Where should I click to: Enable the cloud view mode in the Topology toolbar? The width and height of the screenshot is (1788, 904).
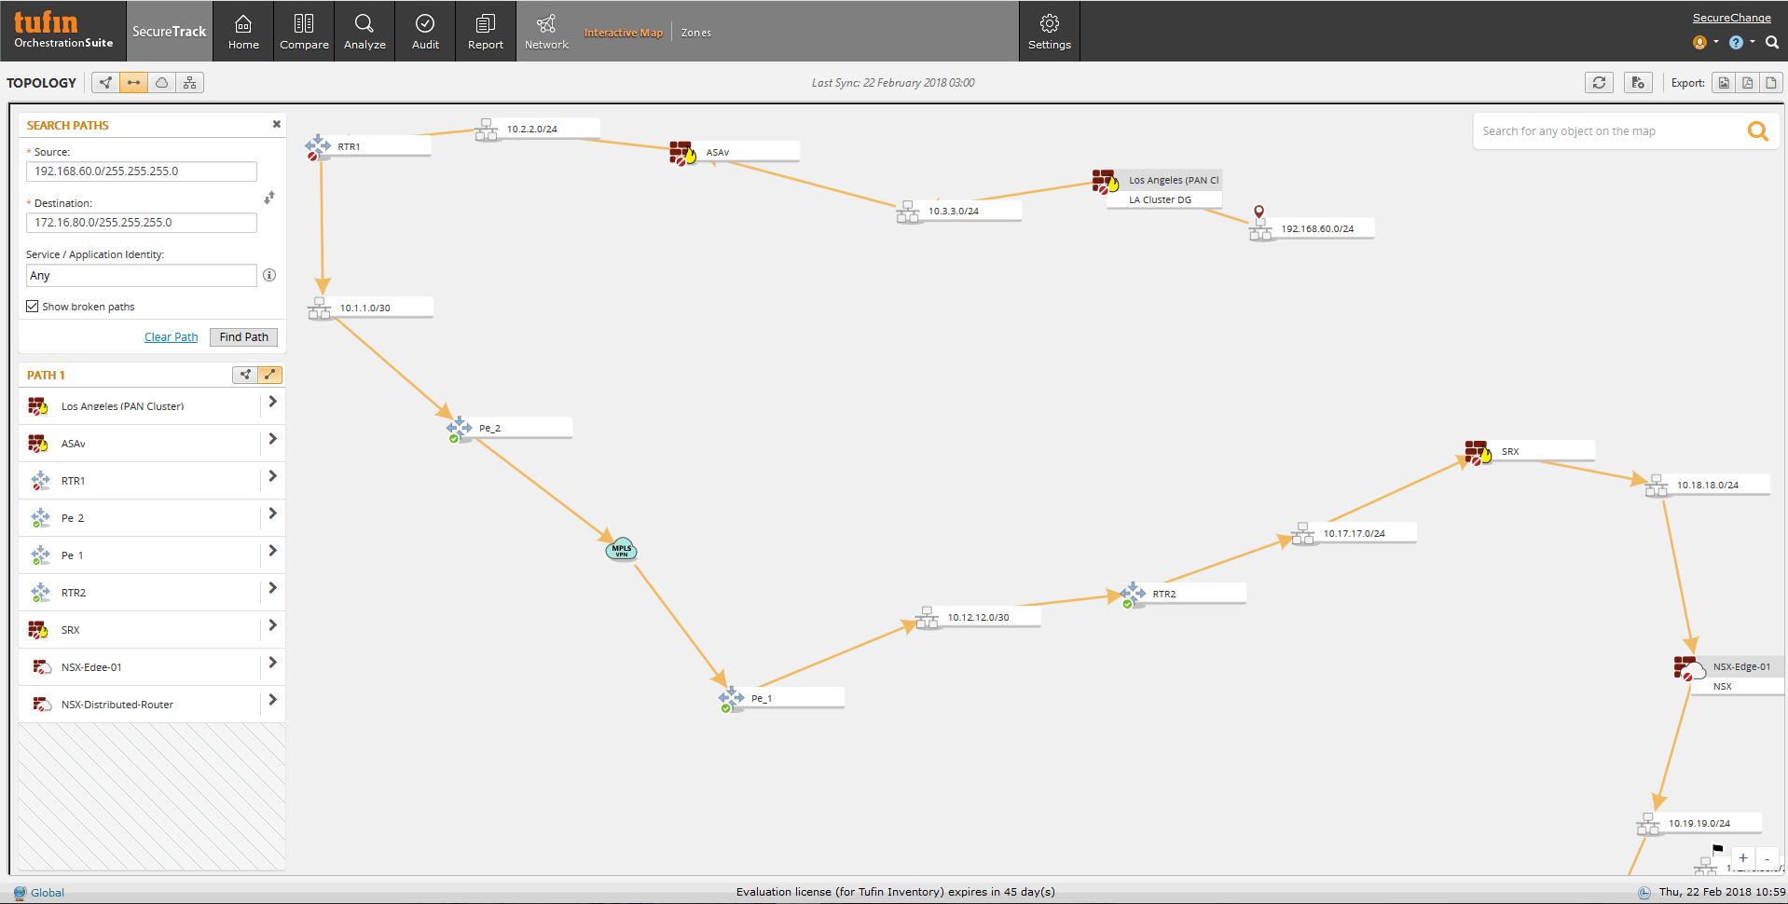161,82
